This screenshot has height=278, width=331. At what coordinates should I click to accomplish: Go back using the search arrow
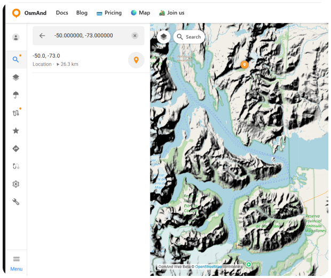(42, 36)
